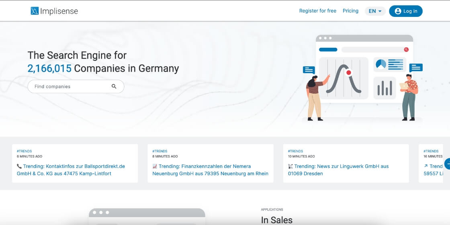The height and width of the screenshot is (225, 450).
Task: Click the APPLICATIONS label
Action: point(272,209)
